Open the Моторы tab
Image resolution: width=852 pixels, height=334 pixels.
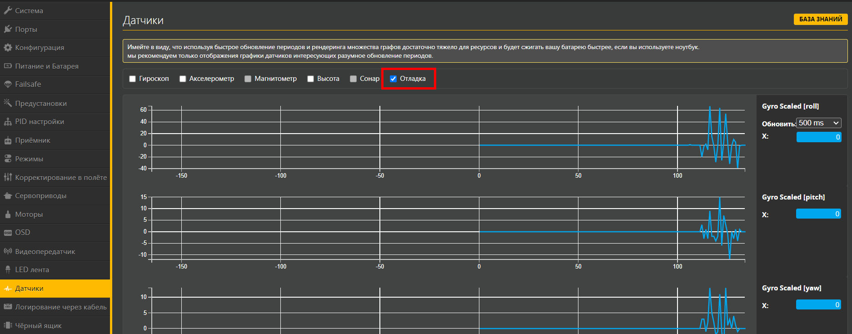[x=55, y=214]
